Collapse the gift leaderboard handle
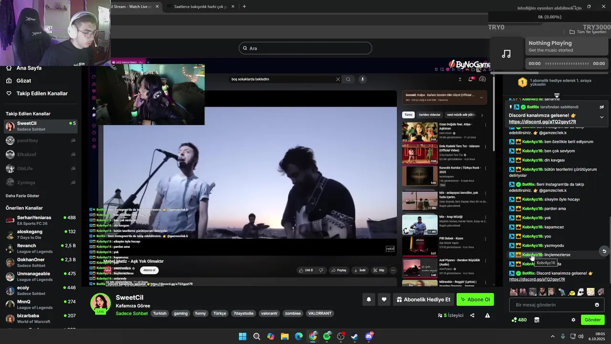 [x=557, y=96]
